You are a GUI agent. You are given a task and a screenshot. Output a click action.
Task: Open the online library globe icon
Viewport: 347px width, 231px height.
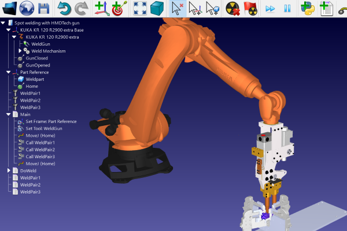27,8
